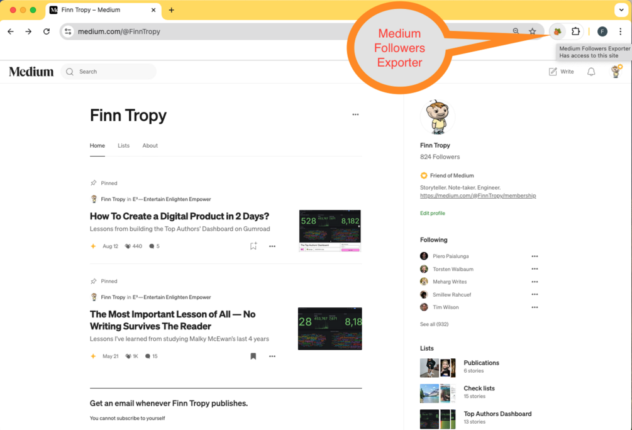Viewport: 632px width, 430px height.
Task: Open Finn Tropy author link on second pinned story
Action: [x=113, y=297]
